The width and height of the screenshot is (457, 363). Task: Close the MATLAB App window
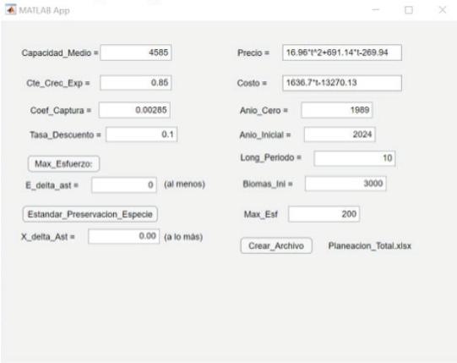(x=443, y=9)
